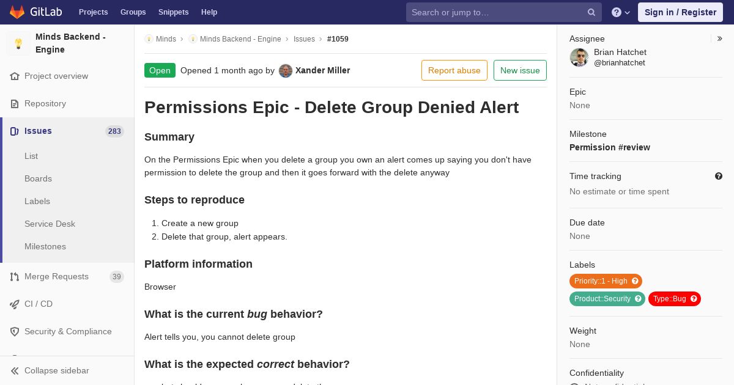This screenshot has width=734, height=385.
Task: Open Security & Compliance in the sidebar
Action: 67,332
